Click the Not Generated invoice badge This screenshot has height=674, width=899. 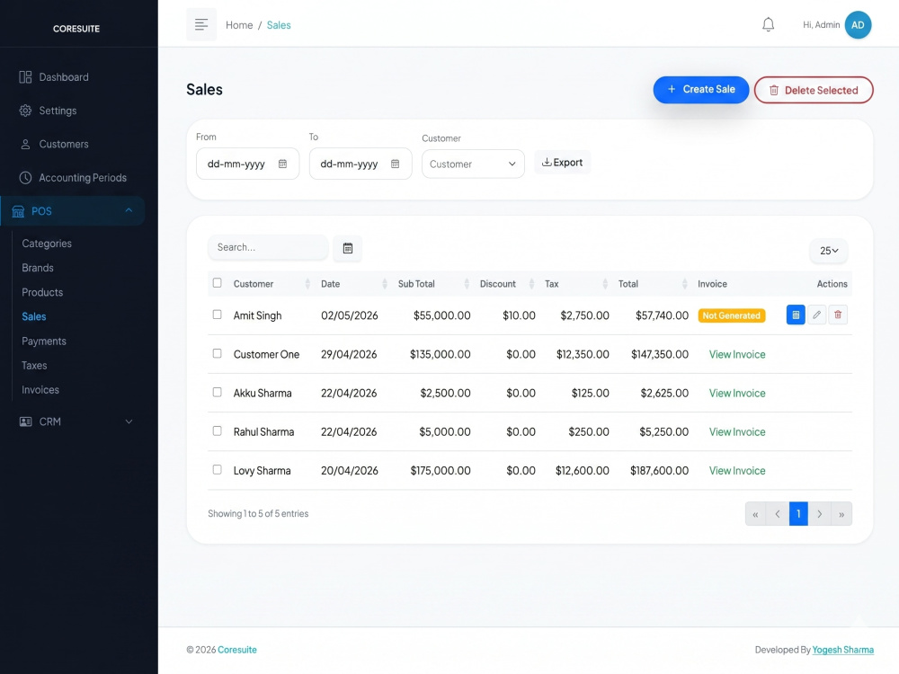(x=732, y=315)
